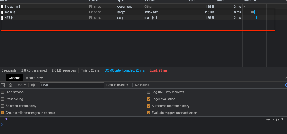Click 2.8 kB transferred summary
The image size is (287, 134).
coord(34,70)
